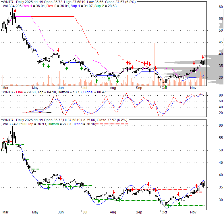The width and height of the screenshot is (224, 214).
Task: Click the tall late-September volume spike bar
Action: tap(155, 64)
